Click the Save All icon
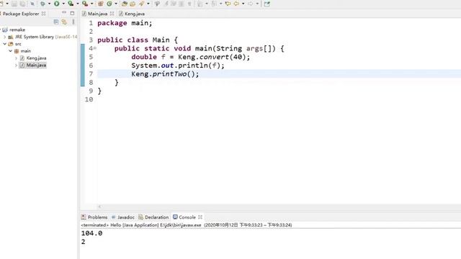The image size is (461, 259). pyautogui.click(x=22, y=4)
